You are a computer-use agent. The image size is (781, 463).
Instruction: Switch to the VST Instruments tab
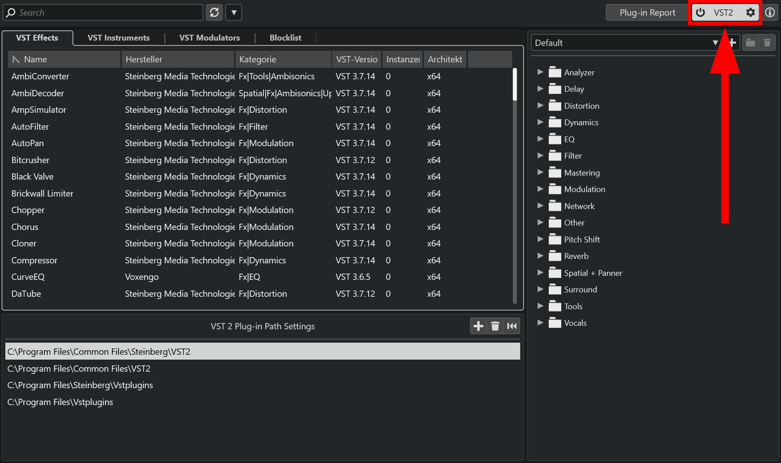(x=119, y=37)
